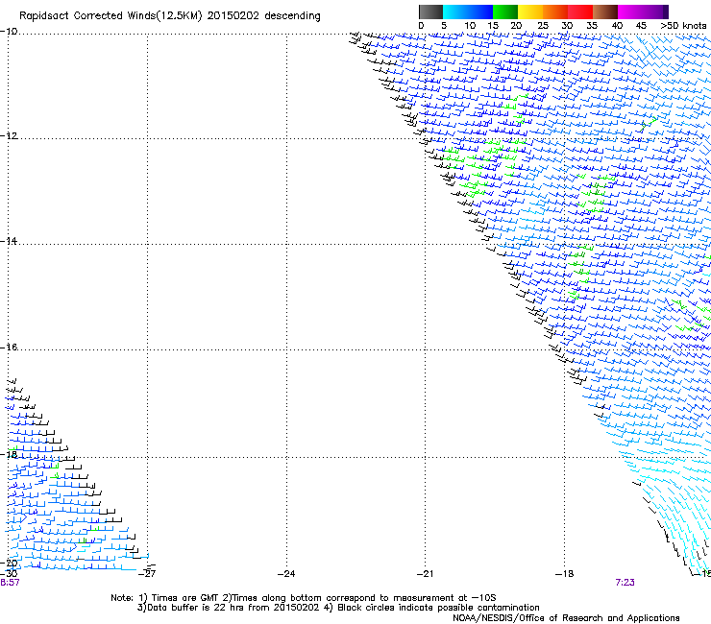Click the -21 longitude axis label
The image size is (711, 624).
coord(426,574)
